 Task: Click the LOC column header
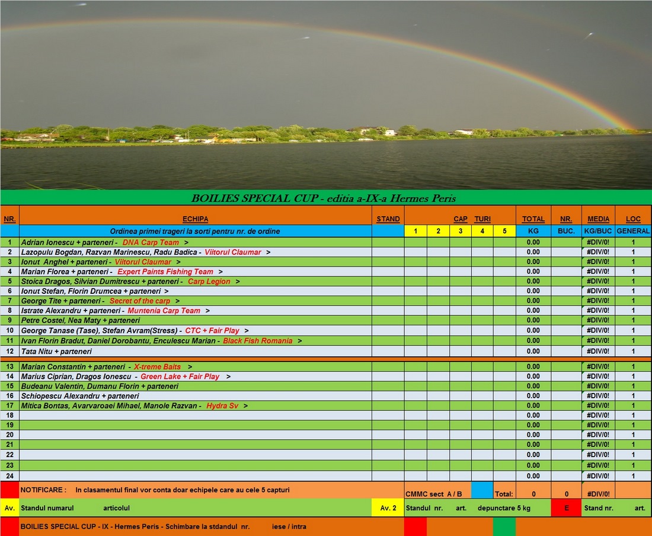tap(633, 219)
